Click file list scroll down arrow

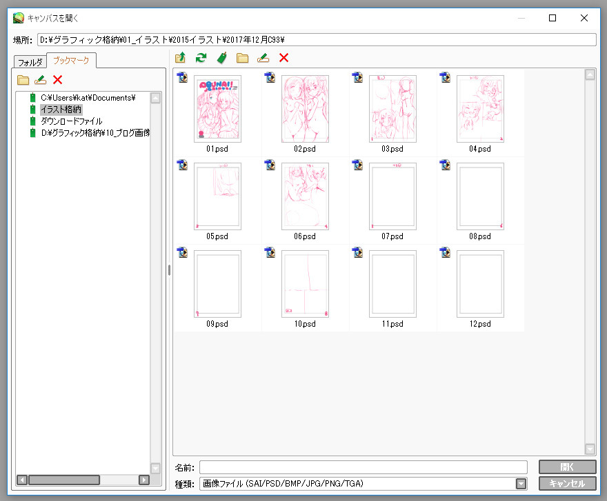tap(590, 449)
